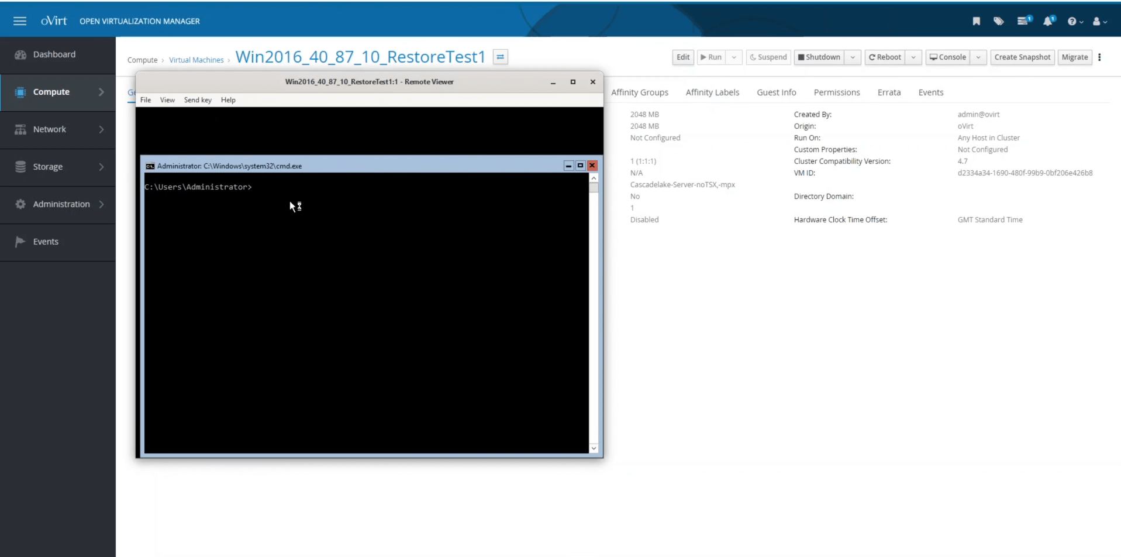Image resolution: width=1121 pixels, height=557 pixels.
Task: Switch to the Errata tab
Action: pyautogui.click(x=889, y=92)
